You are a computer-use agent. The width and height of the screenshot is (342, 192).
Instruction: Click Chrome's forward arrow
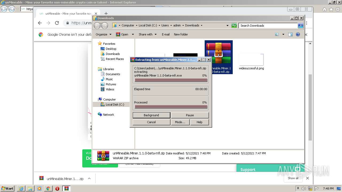[48, 23]
